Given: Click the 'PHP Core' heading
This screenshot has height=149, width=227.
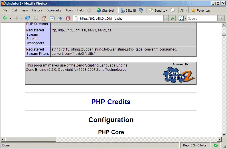Looking at the screenshot, I should click(111, 132).
